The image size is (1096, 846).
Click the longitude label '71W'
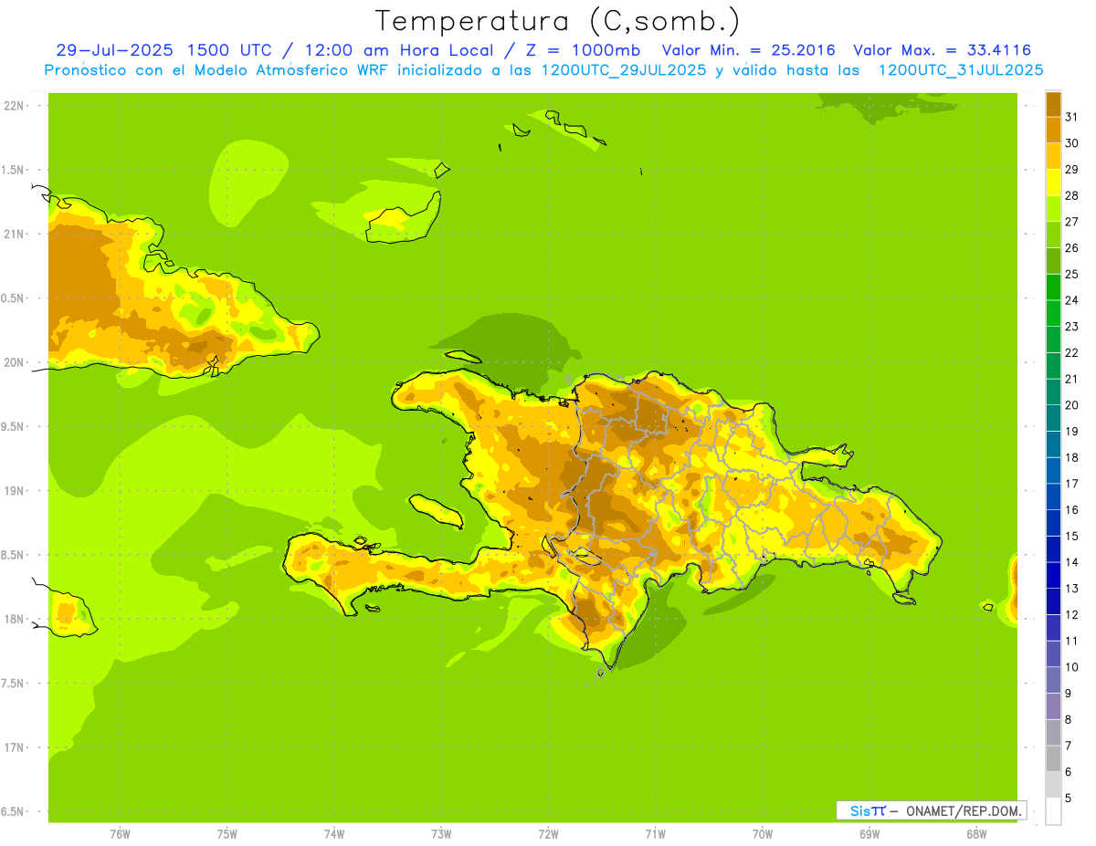655,833
